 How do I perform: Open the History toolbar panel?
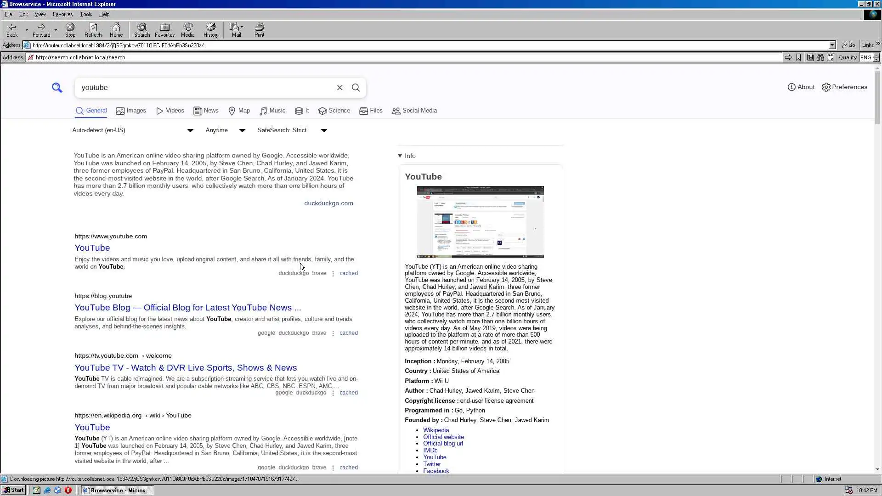click(x=210, y=30)
